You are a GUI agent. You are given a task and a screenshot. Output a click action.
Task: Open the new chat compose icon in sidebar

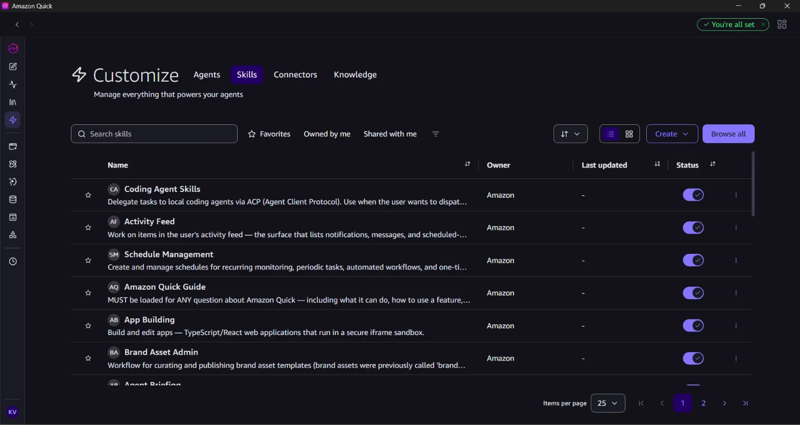tap(13, 67)
